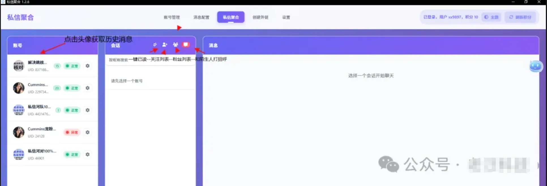Click the UID 229734... text
Viewport: 547px width, 186px height.
coord(38,92)
